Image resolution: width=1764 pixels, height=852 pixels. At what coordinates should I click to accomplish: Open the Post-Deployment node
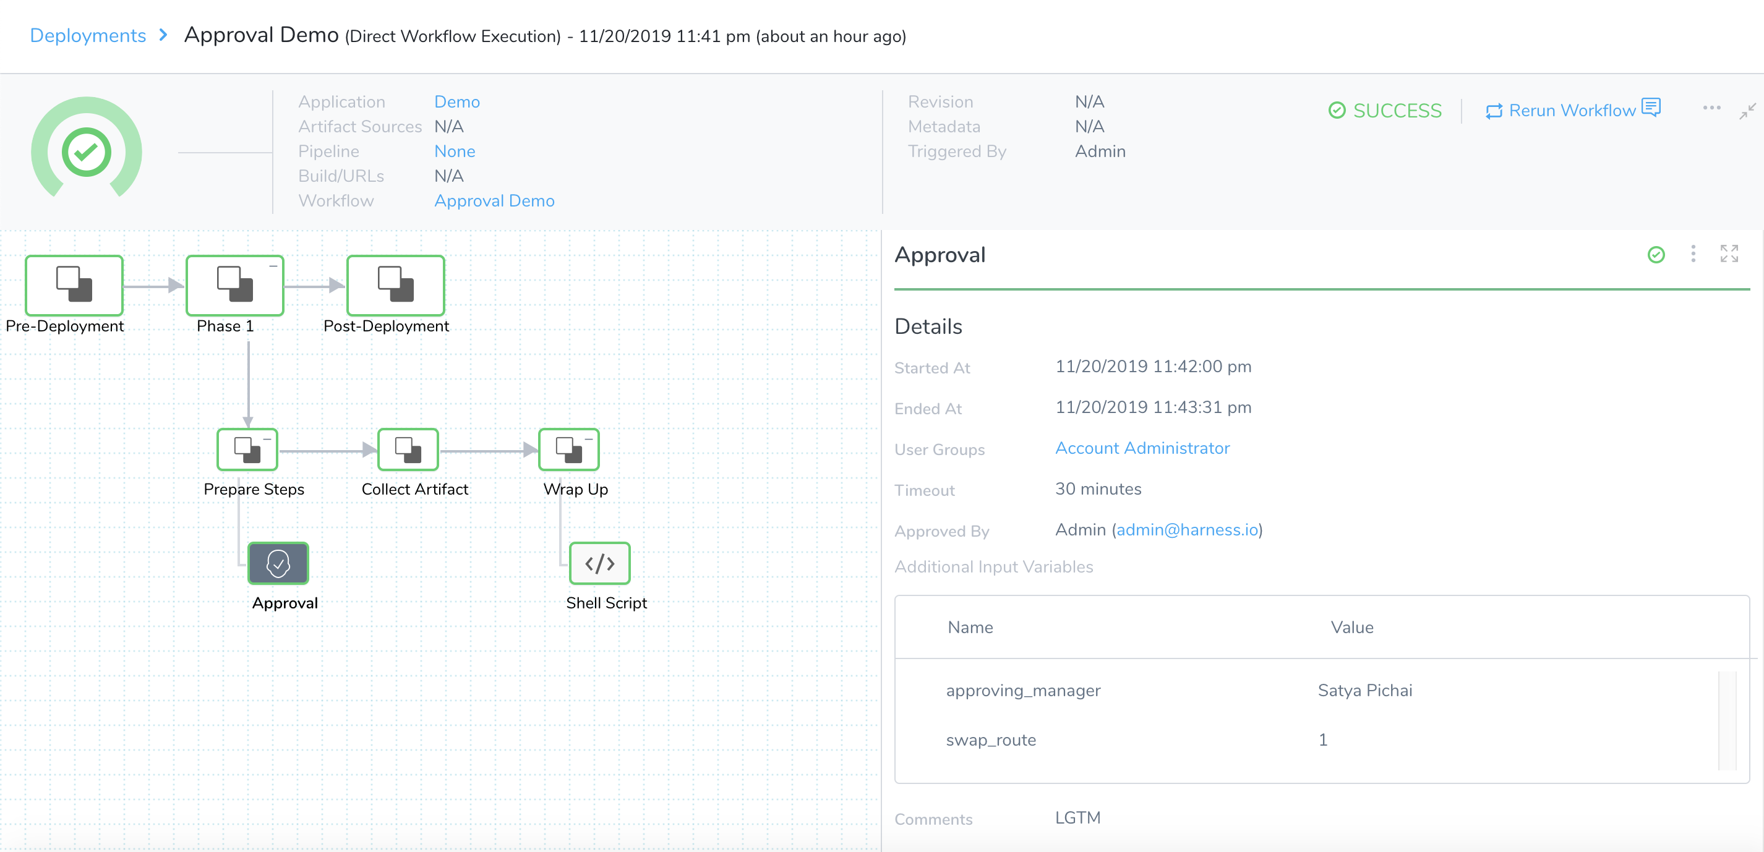pos(396,284)
